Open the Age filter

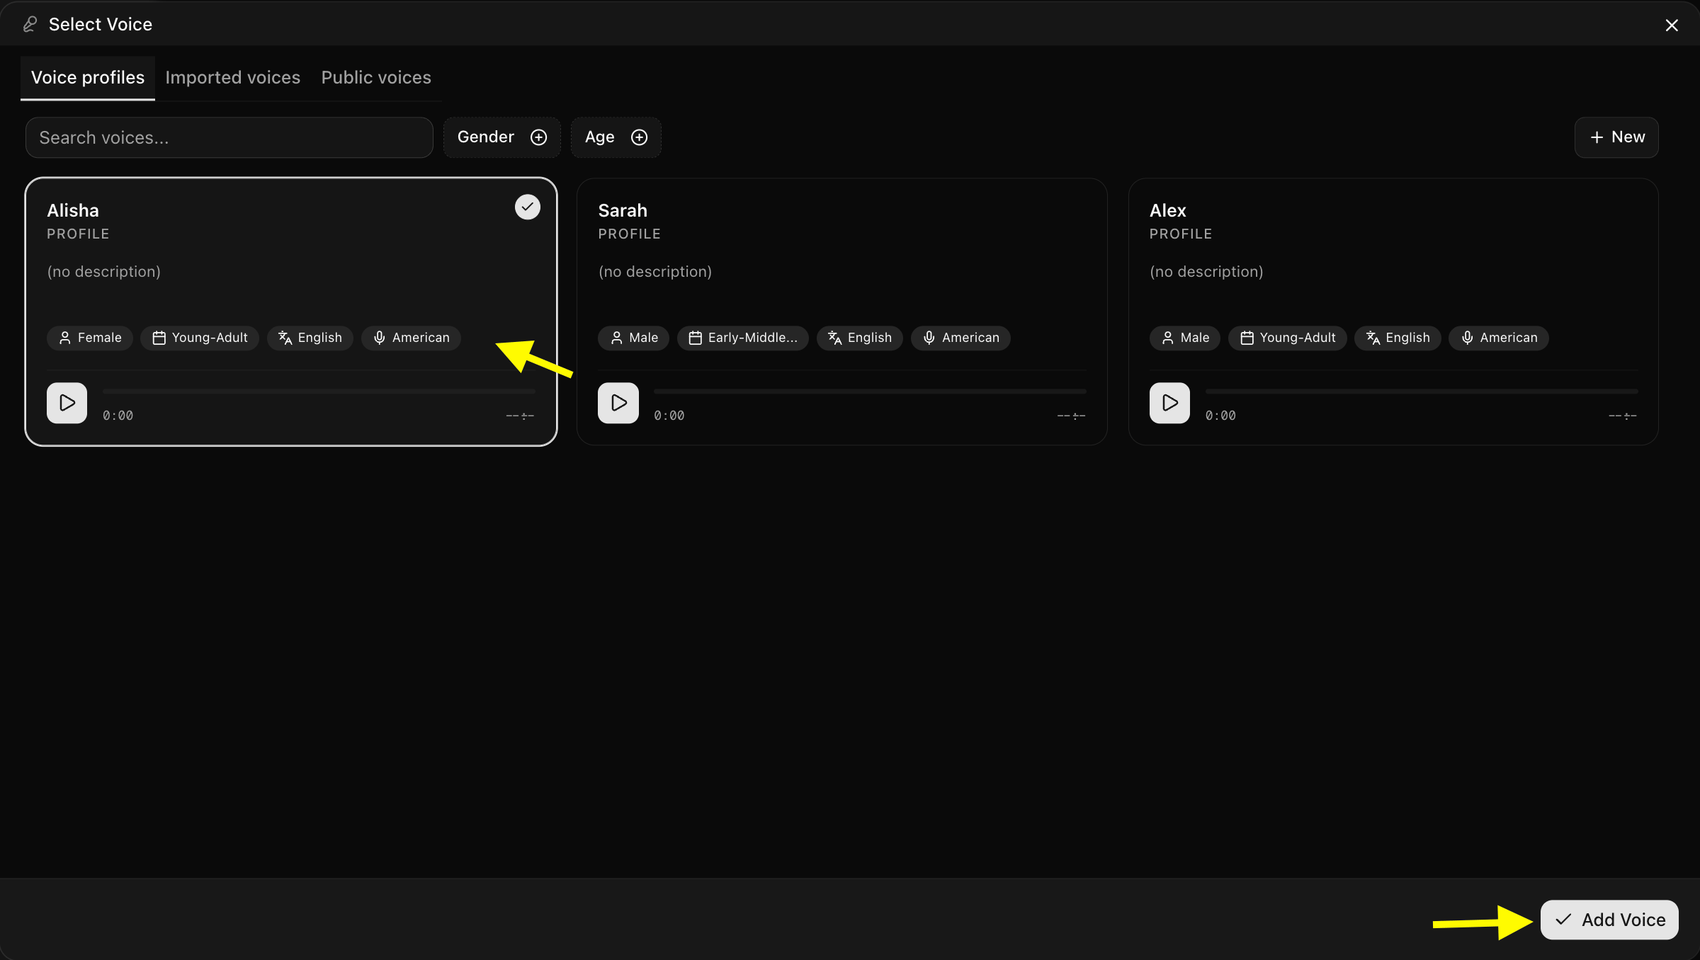616,137
